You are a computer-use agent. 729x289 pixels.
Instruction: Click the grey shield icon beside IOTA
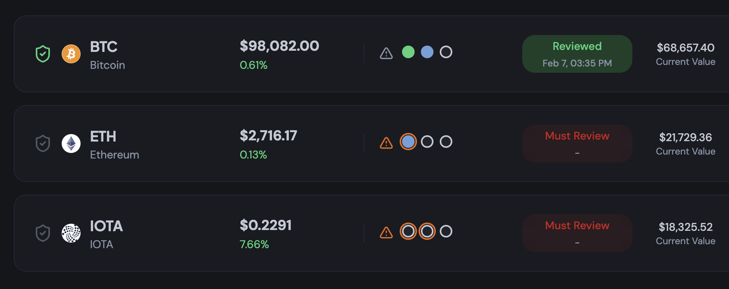pyautogui.click(x=43, y=233)
